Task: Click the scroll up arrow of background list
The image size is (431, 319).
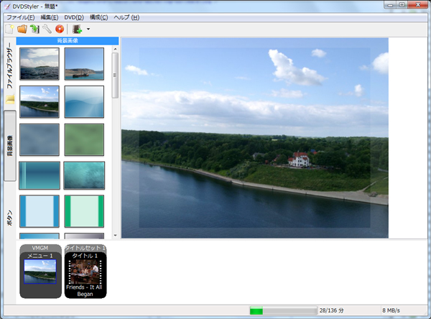Action: pos(115,49)
